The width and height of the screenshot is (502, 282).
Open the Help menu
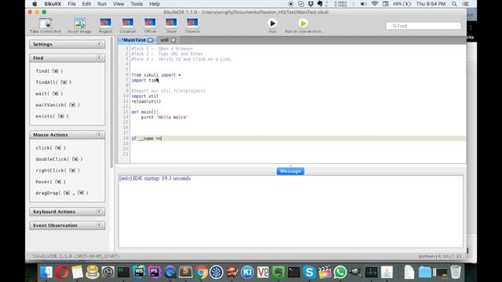[155, 4]
